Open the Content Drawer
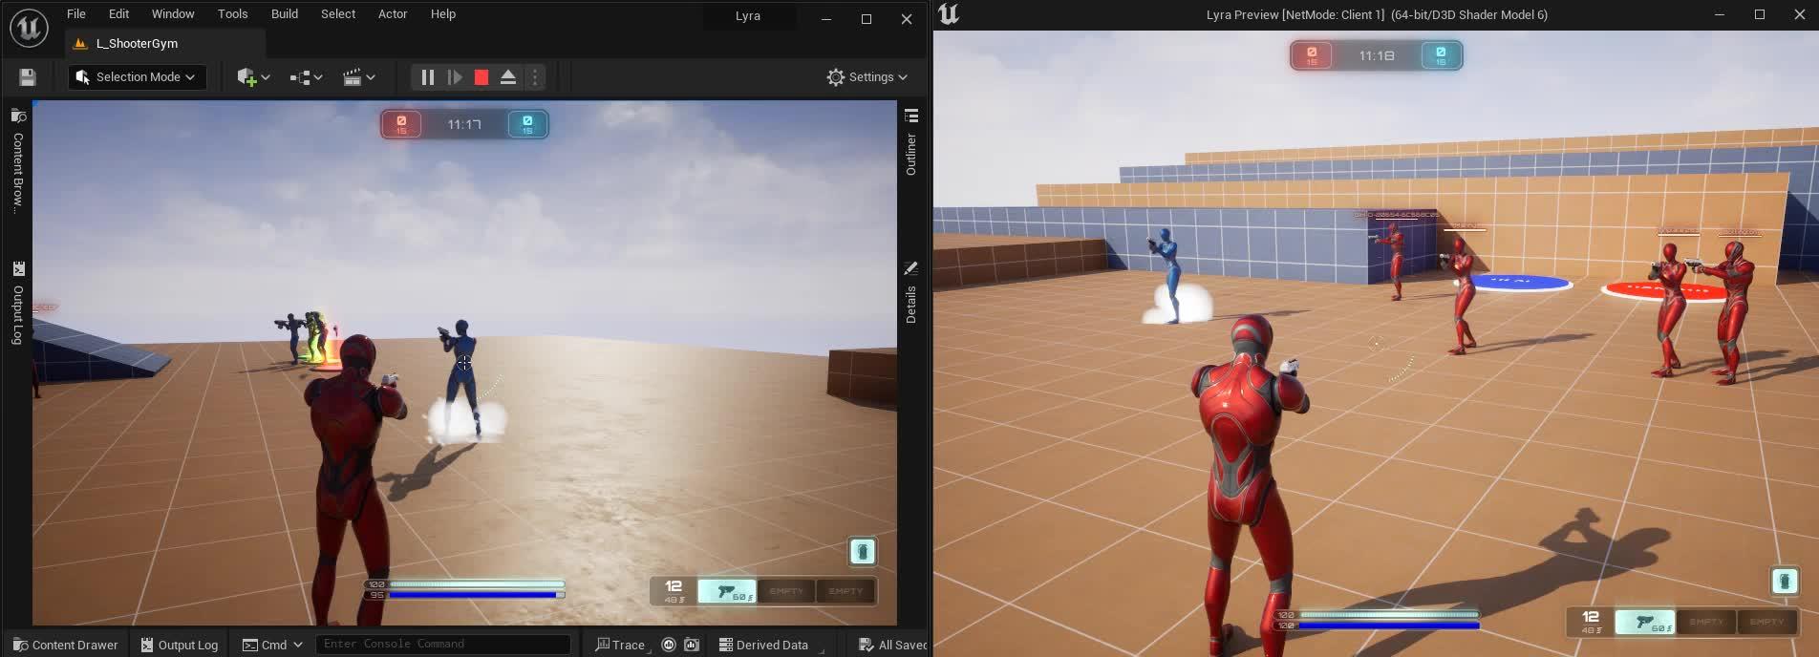Screen dimensions: 1819x657 [x=66, y=645]
